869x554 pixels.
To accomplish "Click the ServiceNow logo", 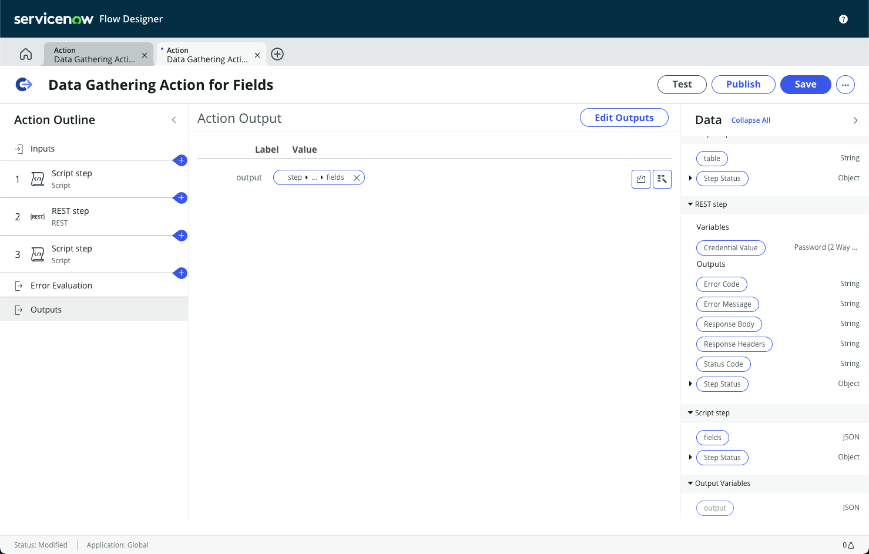I will 53,19.
